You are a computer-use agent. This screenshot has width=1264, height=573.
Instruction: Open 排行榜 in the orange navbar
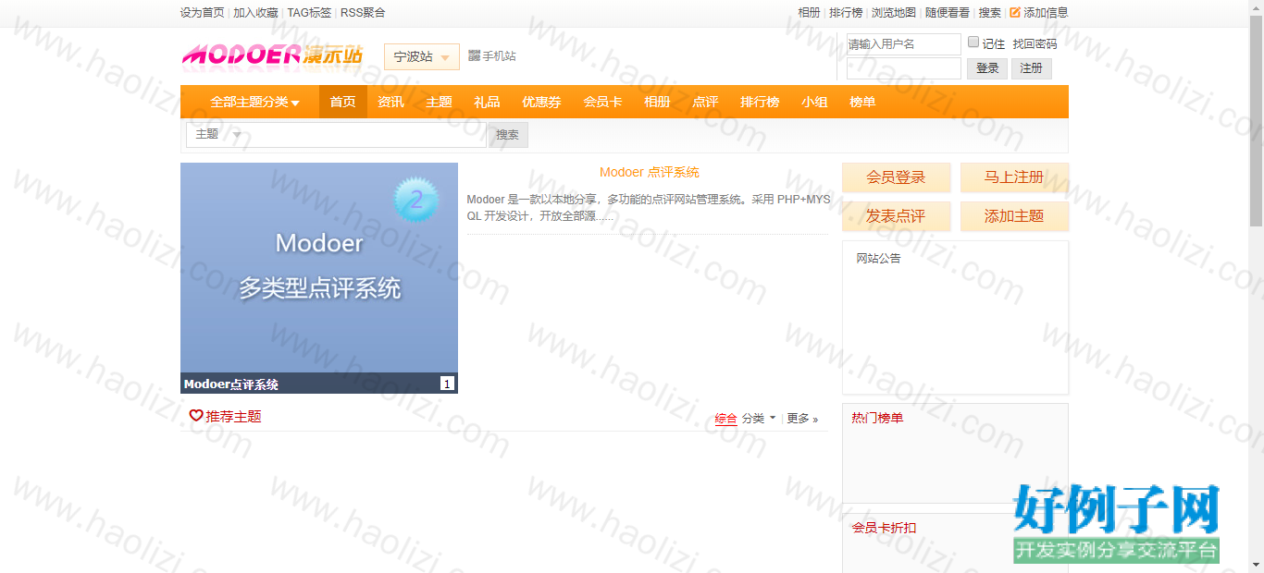click(760, 102)
